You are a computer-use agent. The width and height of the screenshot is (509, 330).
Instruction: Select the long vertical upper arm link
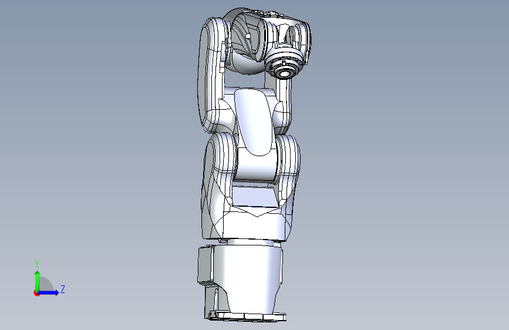(x=211, y=75)
